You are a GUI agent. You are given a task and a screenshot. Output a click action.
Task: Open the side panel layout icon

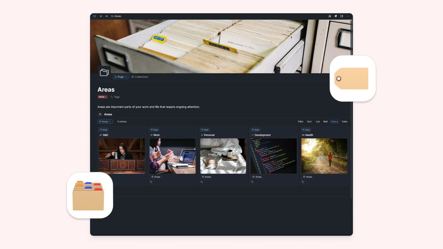342,16
